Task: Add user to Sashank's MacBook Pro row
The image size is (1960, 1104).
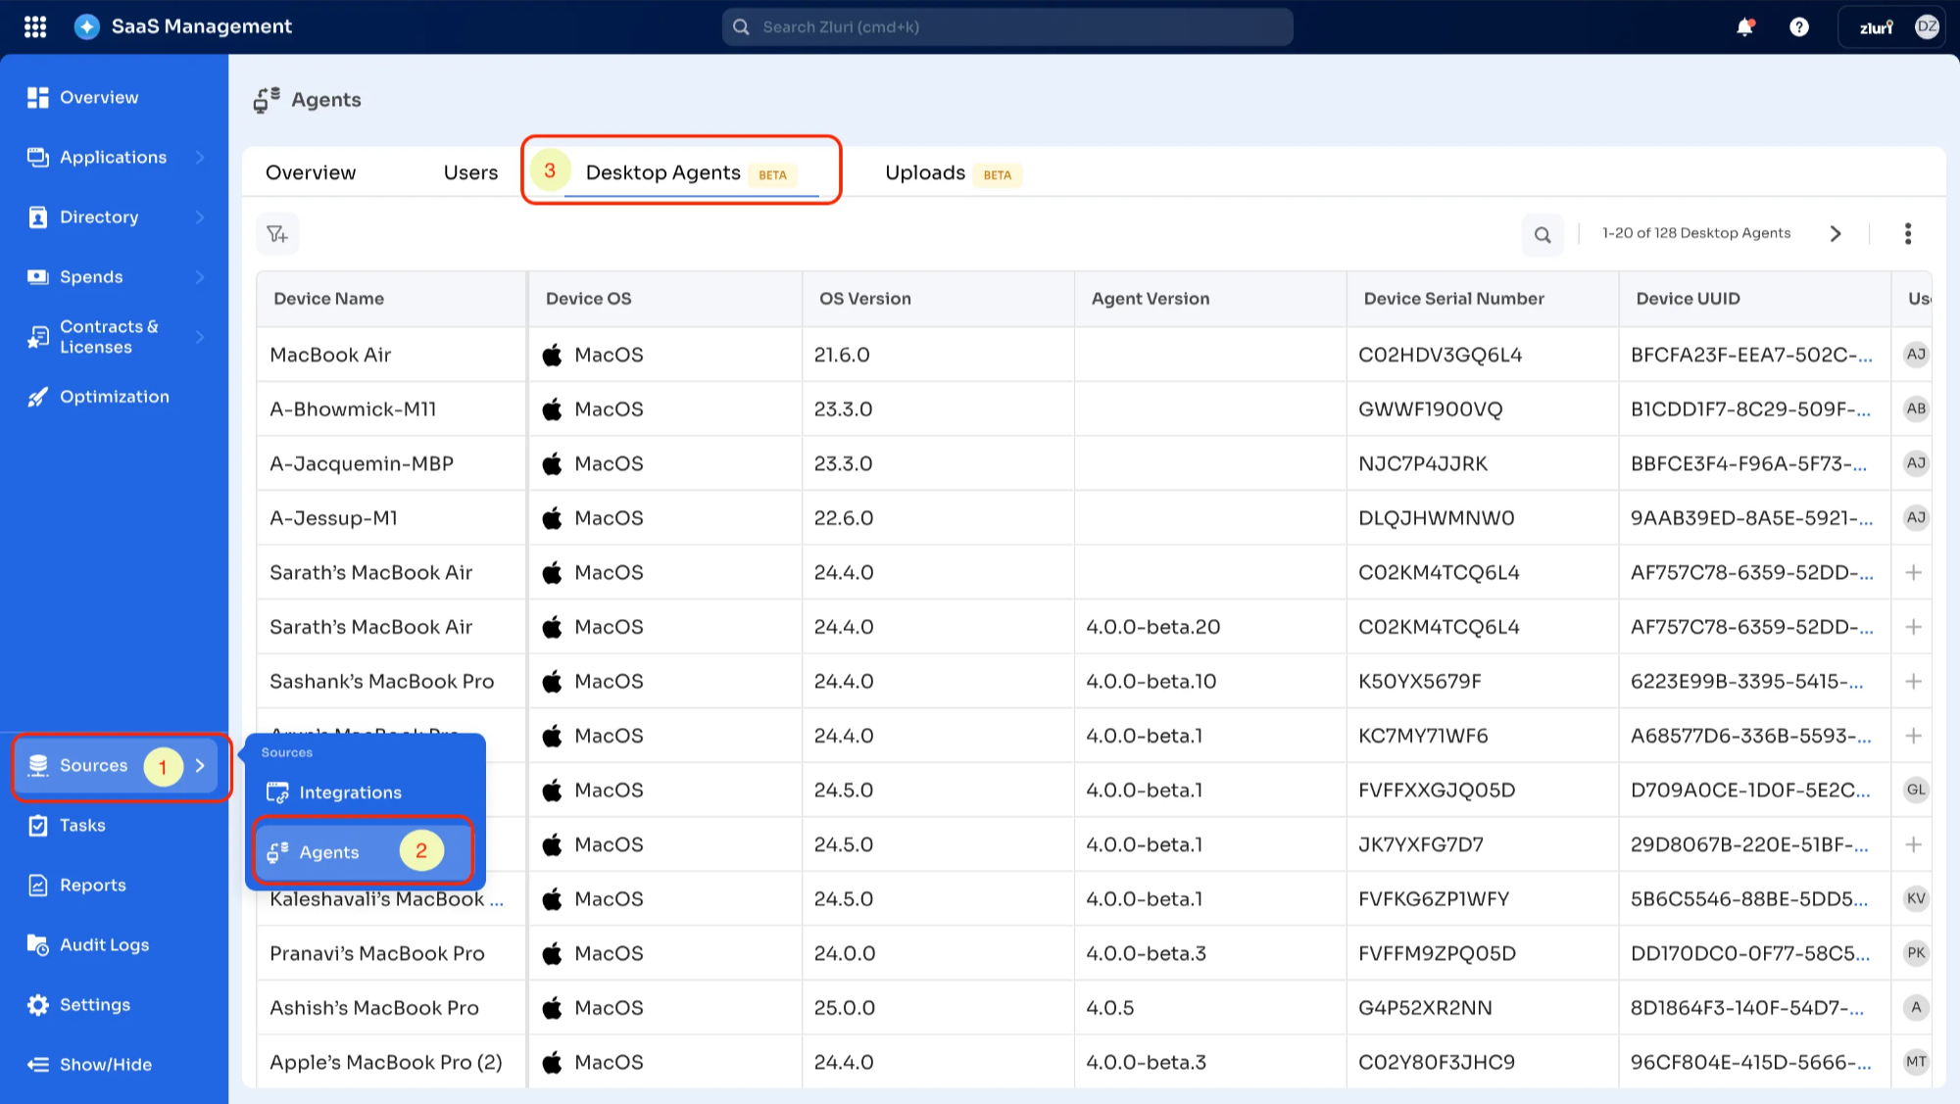Action: pos(1913,682)
